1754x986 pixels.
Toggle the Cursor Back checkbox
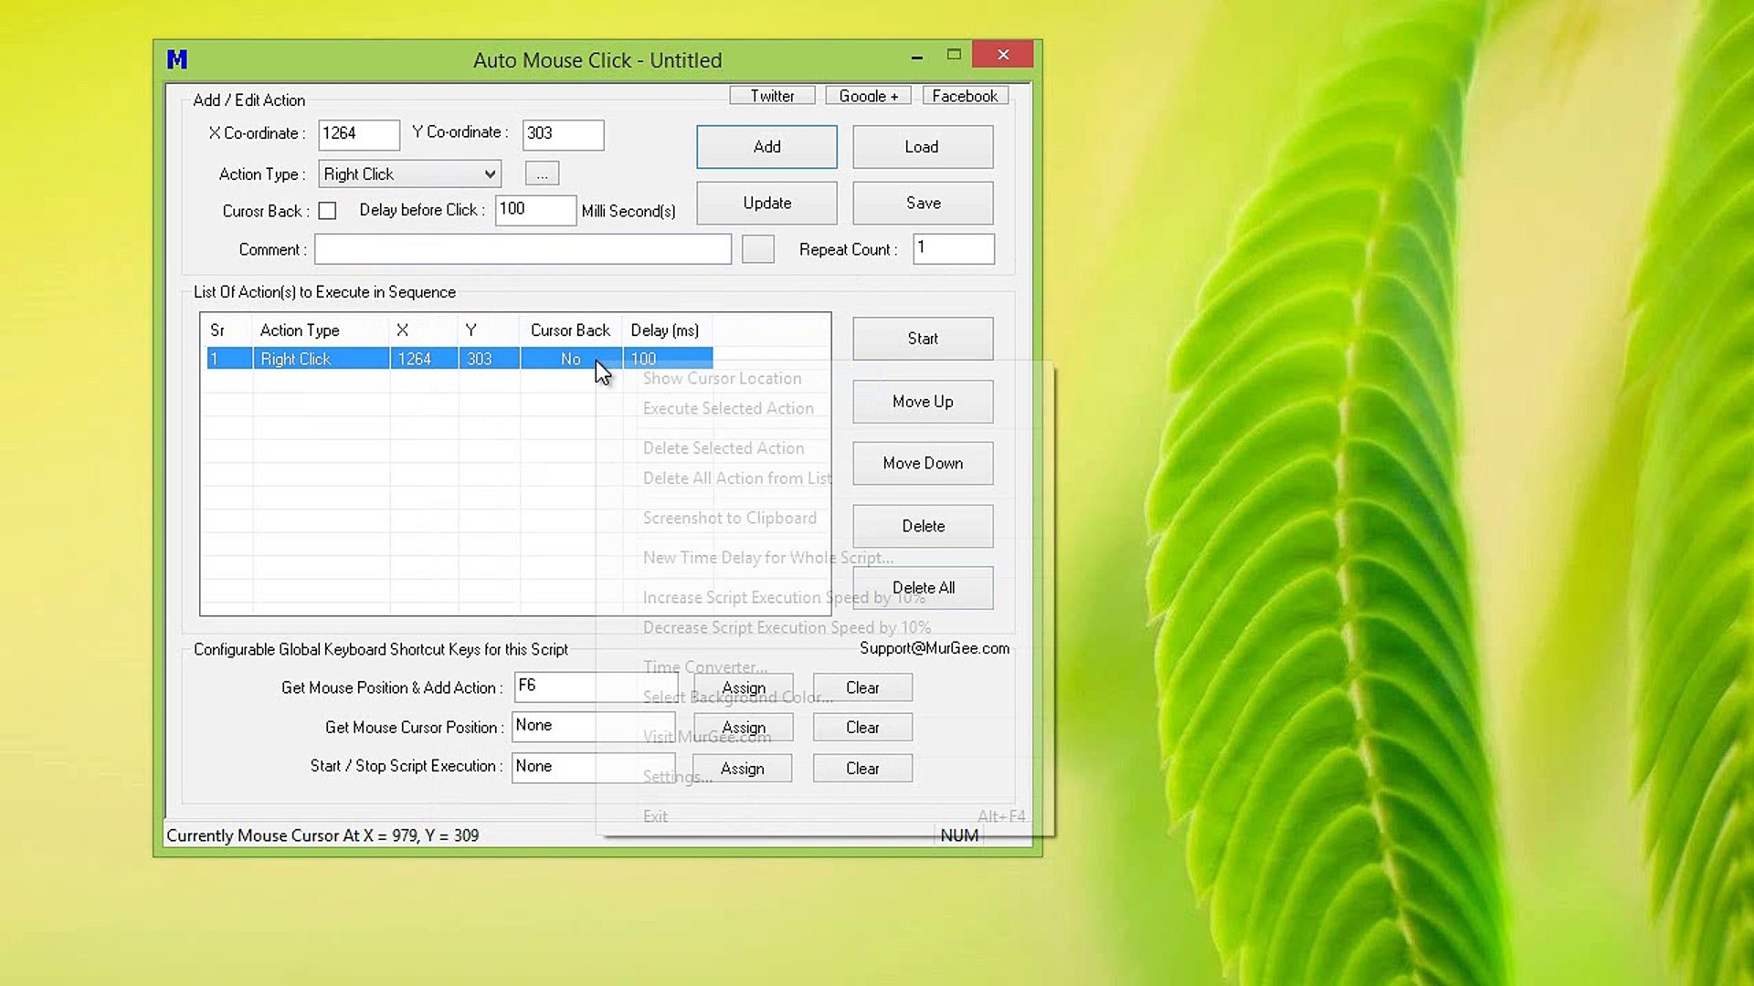[x=327, y=211]
